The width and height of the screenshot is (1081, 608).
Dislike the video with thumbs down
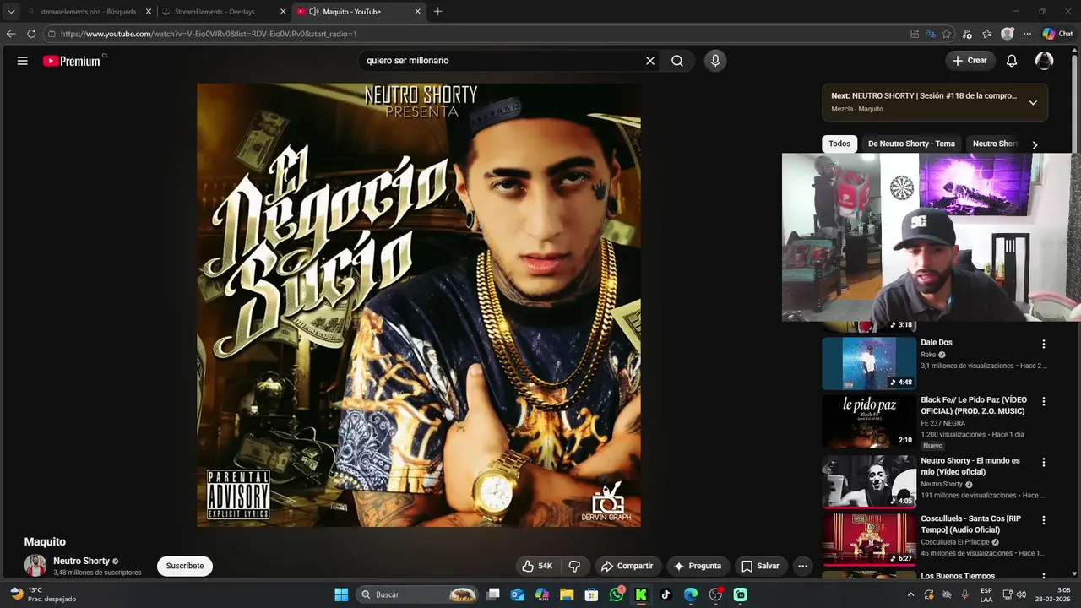574,566
